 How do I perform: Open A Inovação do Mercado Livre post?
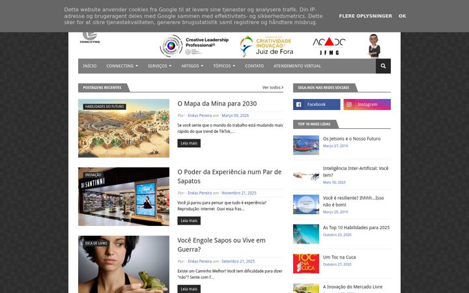(352, 286)
